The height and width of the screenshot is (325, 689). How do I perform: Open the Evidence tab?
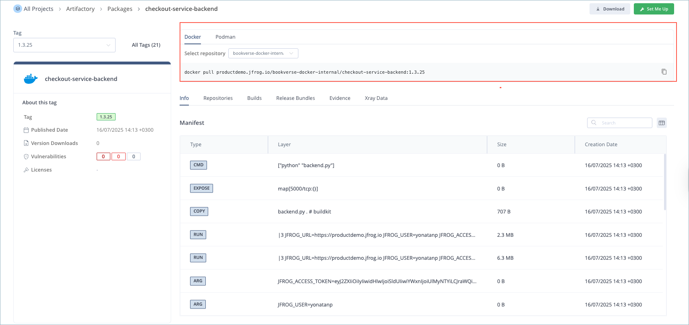coord(340,98)
